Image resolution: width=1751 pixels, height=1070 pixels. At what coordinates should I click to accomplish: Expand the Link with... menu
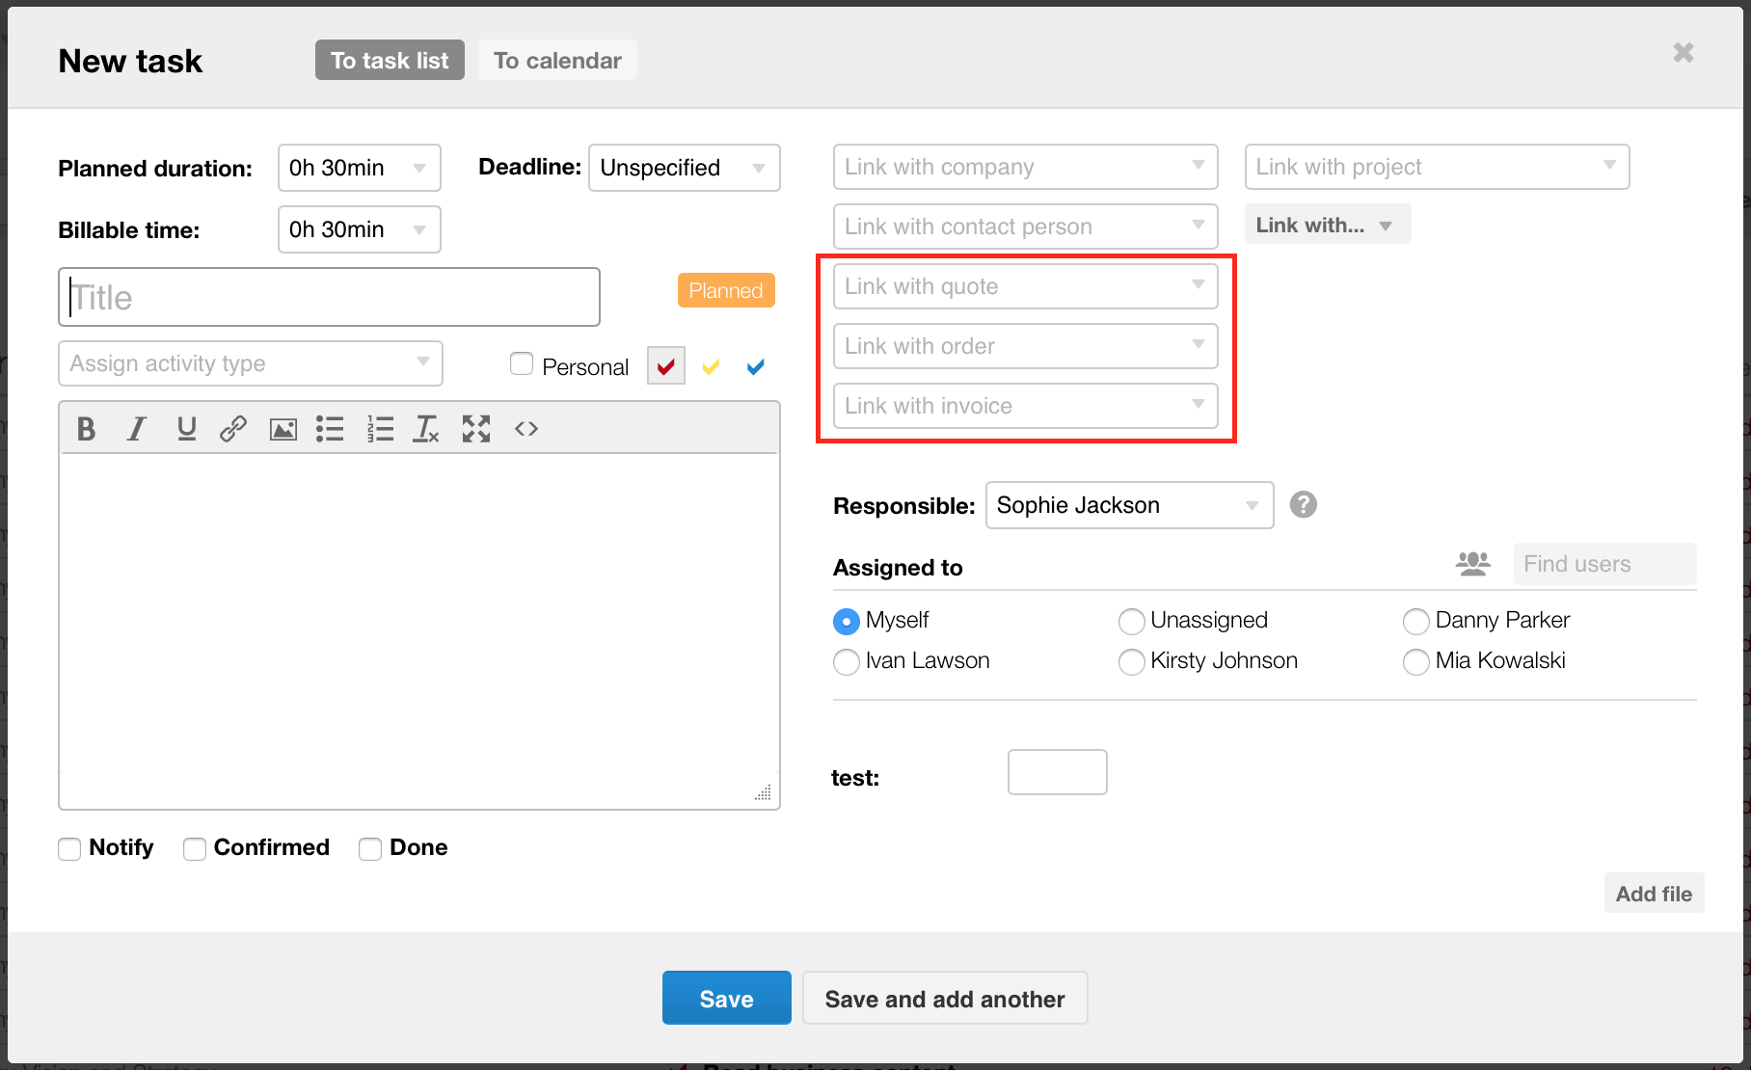(x=1328, y=225)
